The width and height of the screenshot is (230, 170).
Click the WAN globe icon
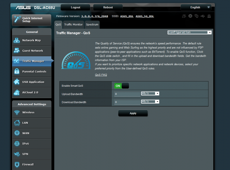point(17,133)
